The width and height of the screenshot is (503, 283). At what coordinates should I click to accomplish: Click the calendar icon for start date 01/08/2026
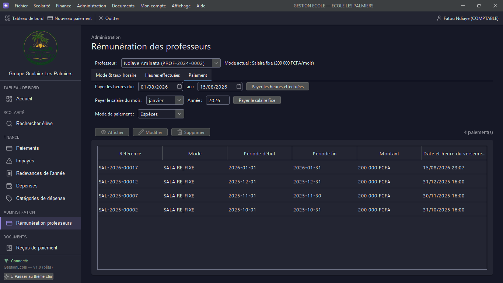point(179,87)
